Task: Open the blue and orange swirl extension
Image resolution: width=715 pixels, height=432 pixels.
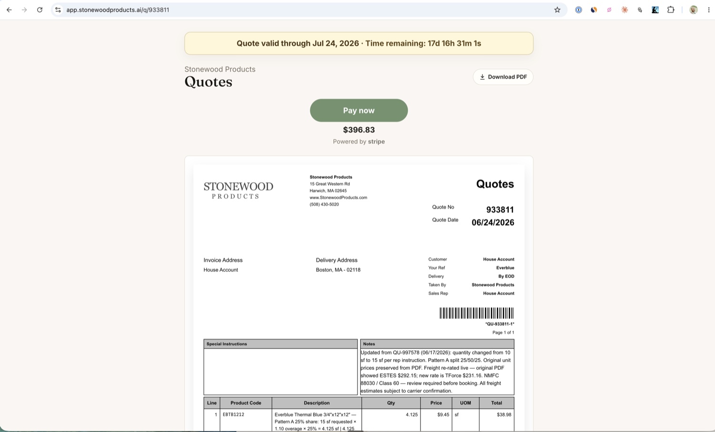Action: coord(593,10)
